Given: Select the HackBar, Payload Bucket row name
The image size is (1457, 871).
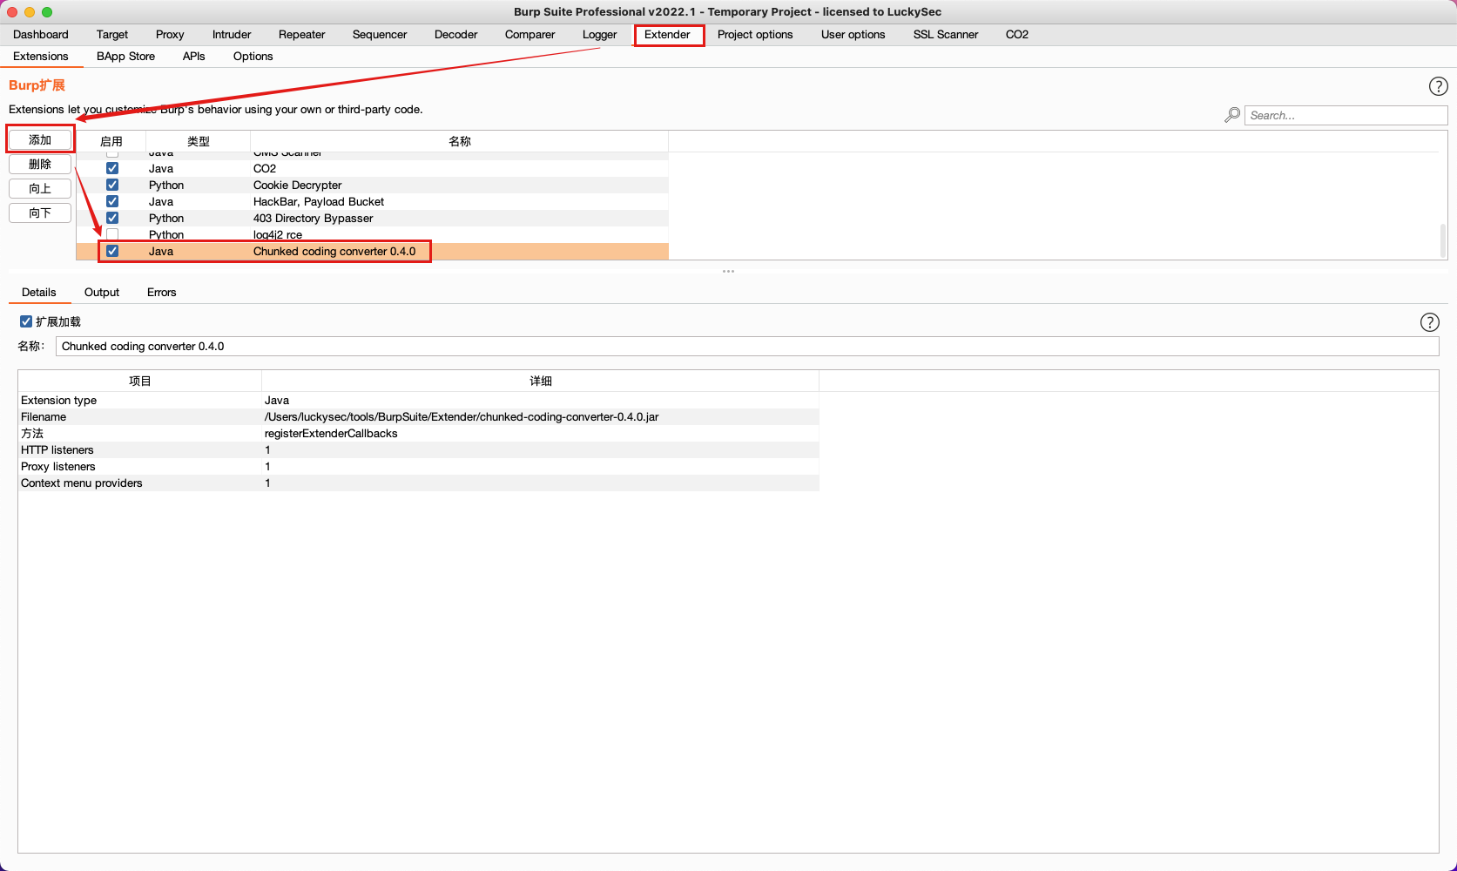Looking at the screenshot, I should (x=319, y=201).
